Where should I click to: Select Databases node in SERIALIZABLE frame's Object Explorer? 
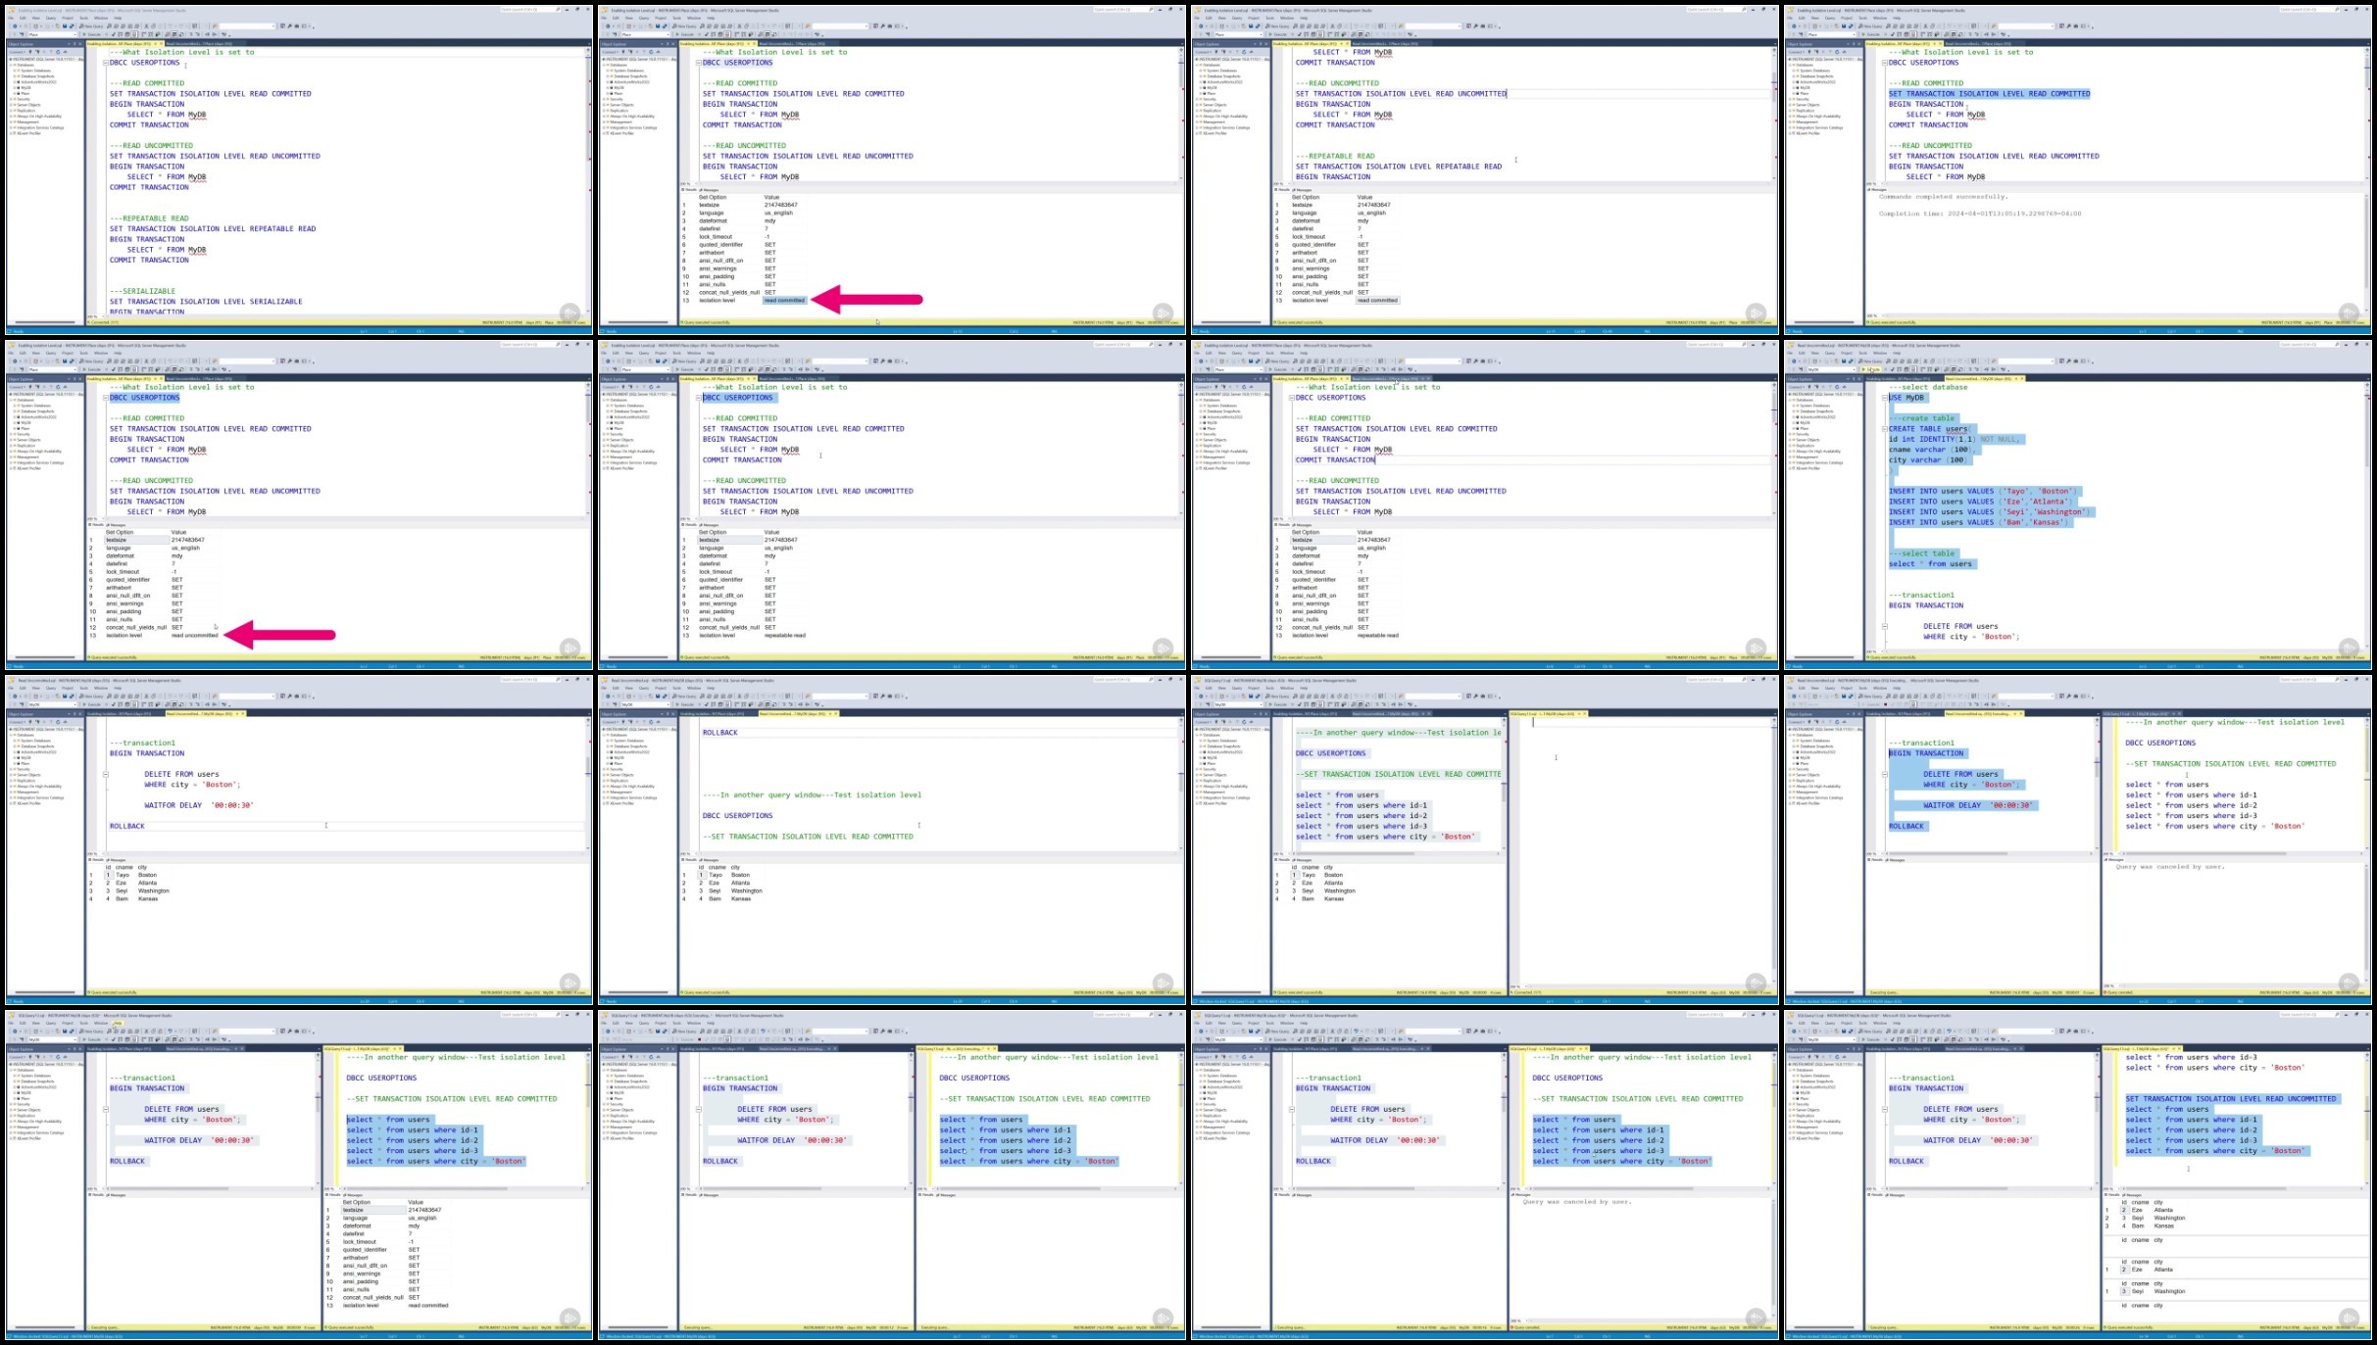click(23, 65)
